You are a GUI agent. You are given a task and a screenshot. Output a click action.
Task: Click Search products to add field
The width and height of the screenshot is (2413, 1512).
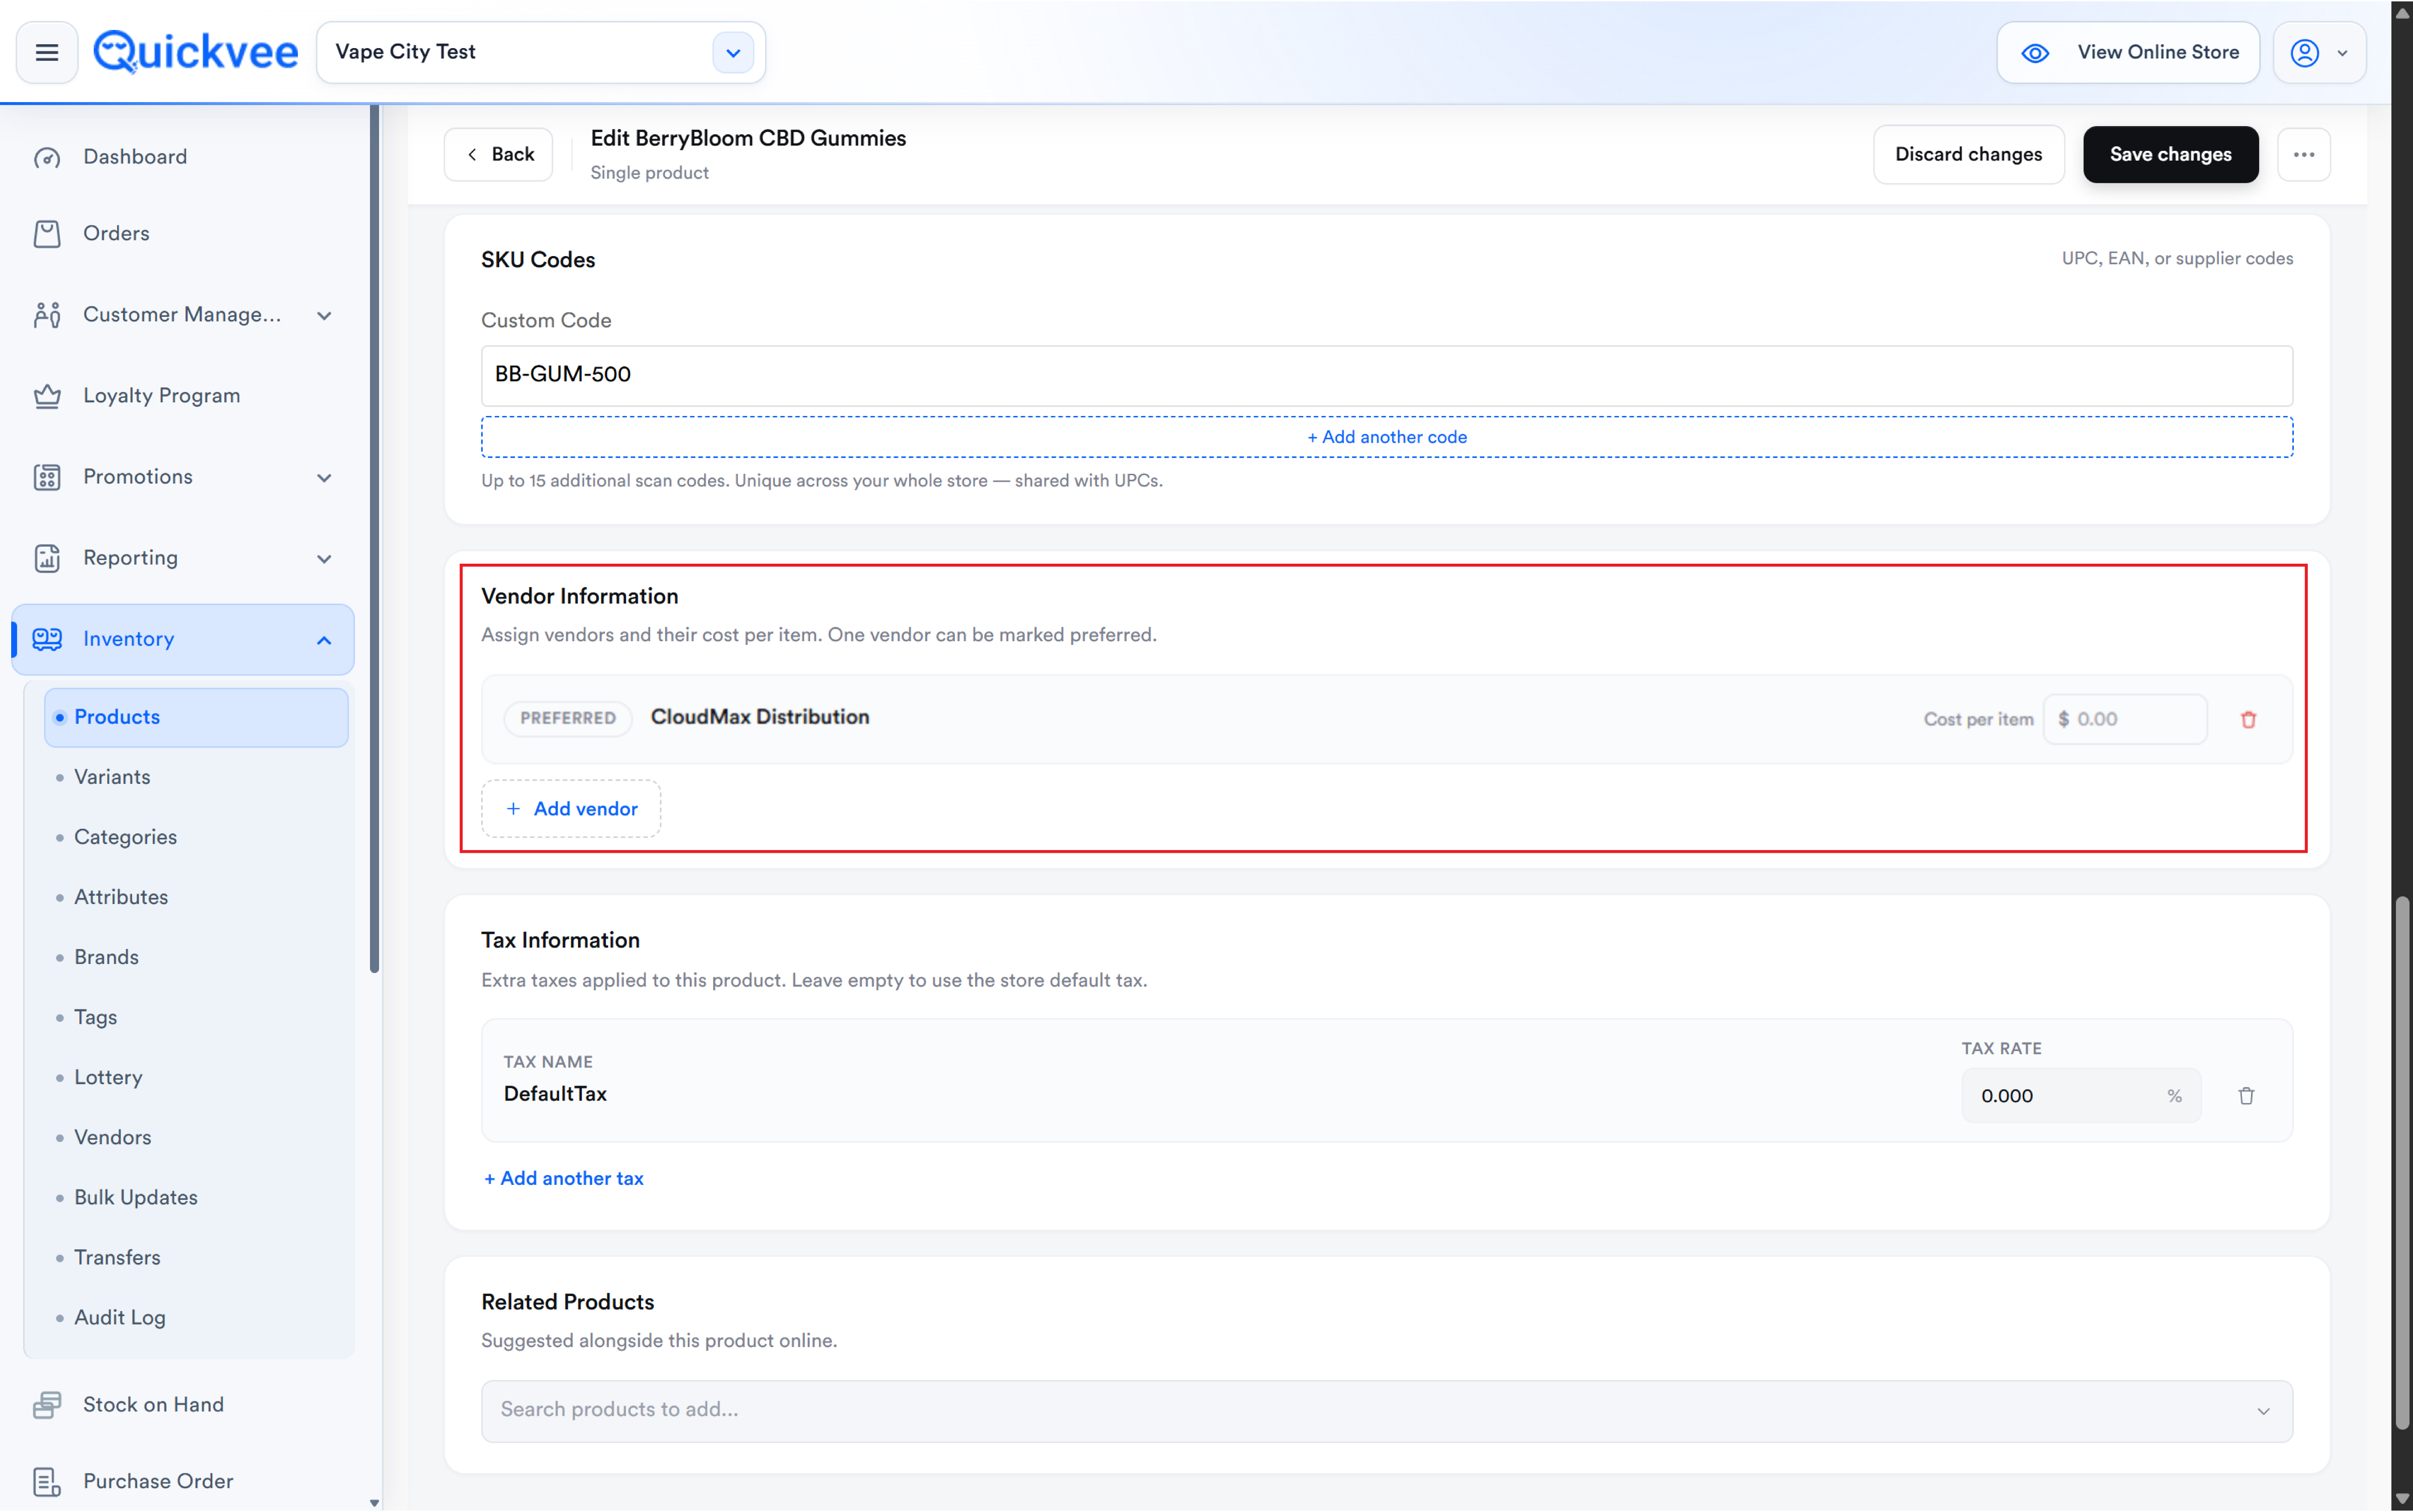pyautogui.click(x=1387, y=1411)
